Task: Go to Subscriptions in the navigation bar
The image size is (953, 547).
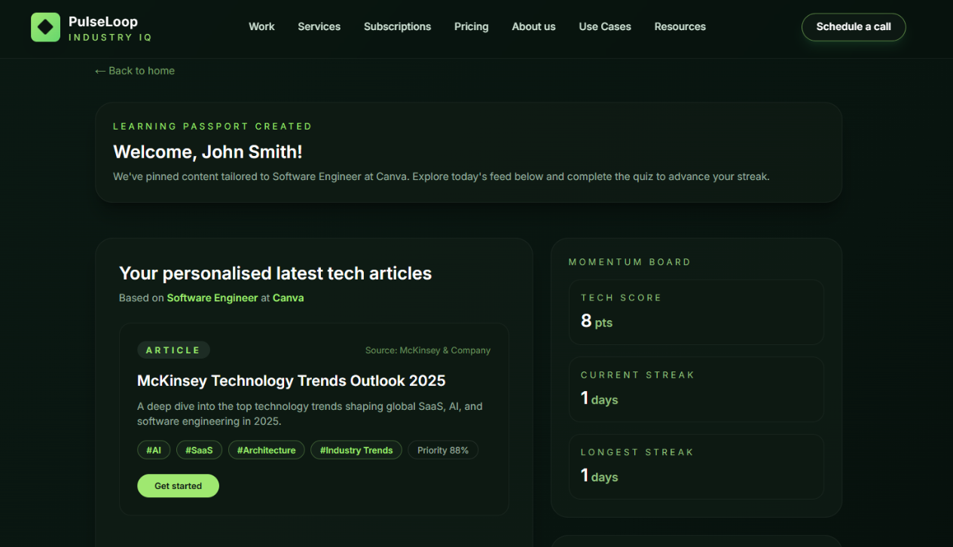Action: (x=397, y=26)
